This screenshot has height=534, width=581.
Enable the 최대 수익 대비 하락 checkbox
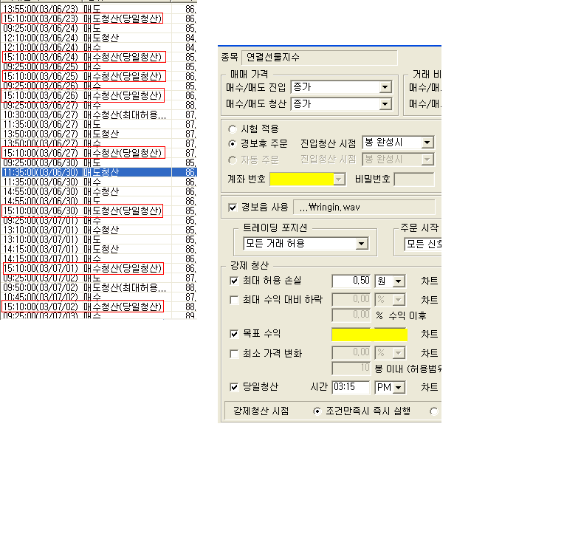[235, 300]
